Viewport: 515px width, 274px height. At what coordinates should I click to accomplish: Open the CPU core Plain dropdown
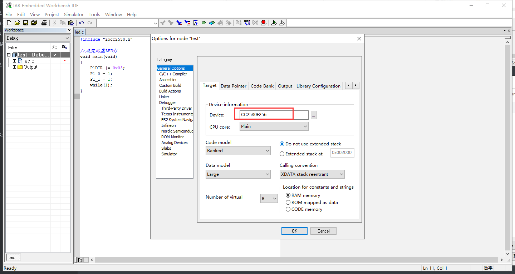[x=274, y=126]
